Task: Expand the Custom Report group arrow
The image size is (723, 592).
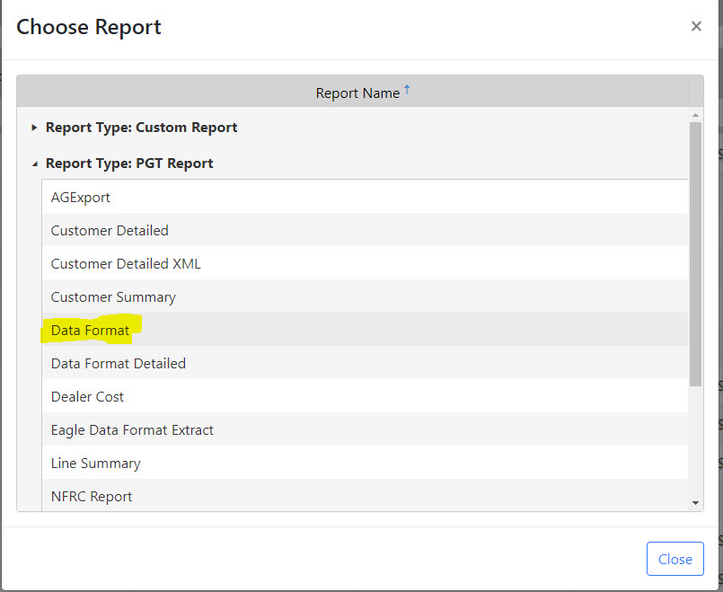Action: click(x=34, y=128)
